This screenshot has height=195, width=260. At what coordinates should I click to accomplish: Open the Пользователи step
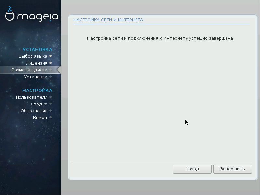32,97
